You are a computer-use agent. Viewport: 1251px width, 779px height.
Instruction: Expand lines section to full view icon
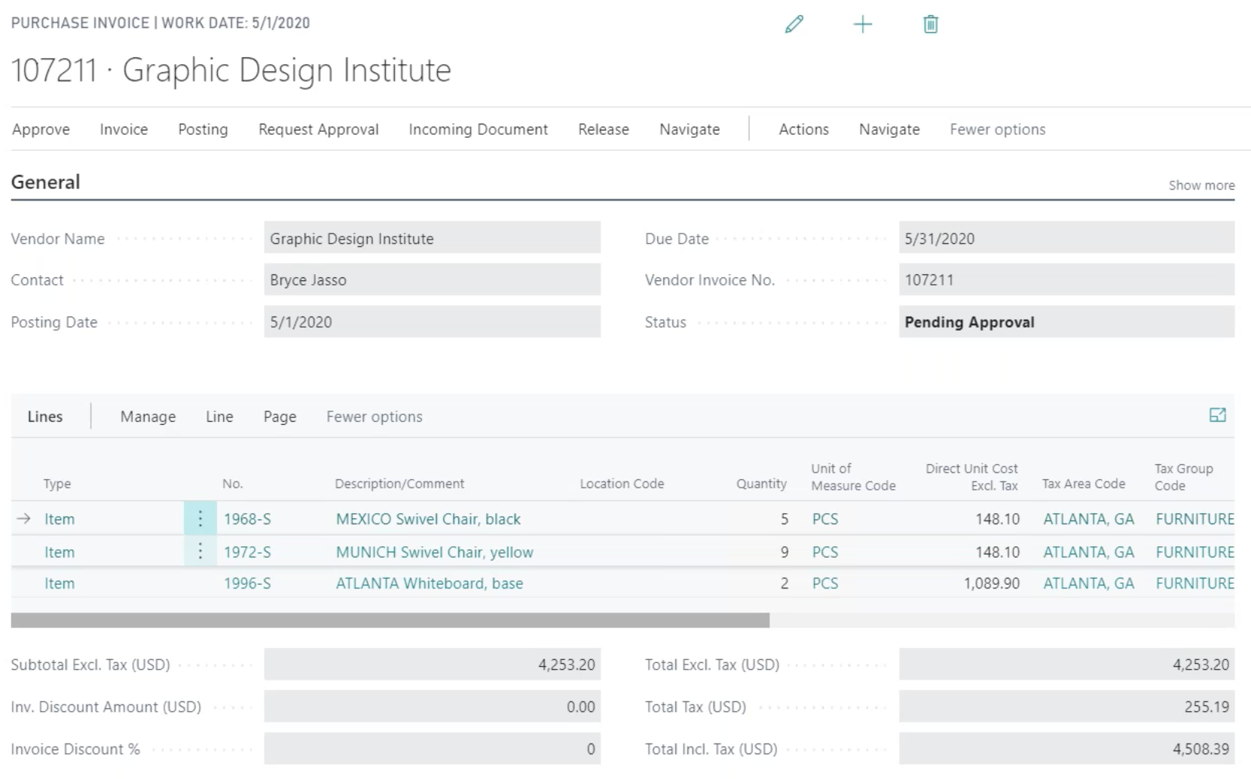pos(1217,415)
